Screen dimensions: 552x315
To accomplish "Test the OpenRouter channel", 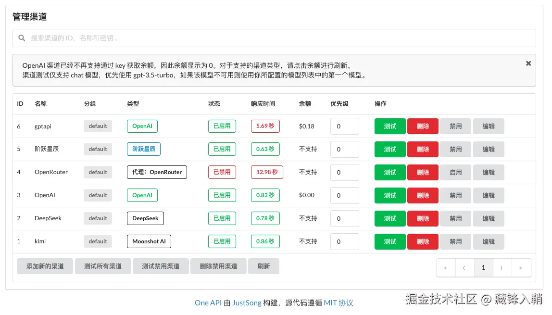I will [389, 173].
